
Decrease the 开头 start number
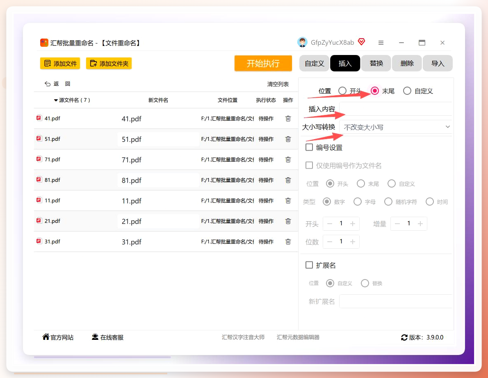click(330, 224)
